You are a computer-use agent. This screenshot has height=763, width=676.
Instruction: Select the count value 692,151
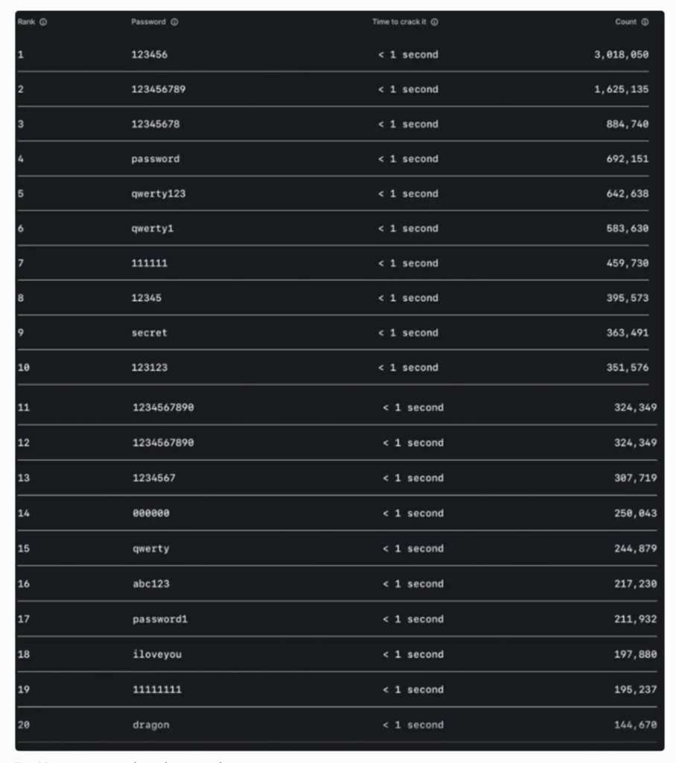(628, 159)
